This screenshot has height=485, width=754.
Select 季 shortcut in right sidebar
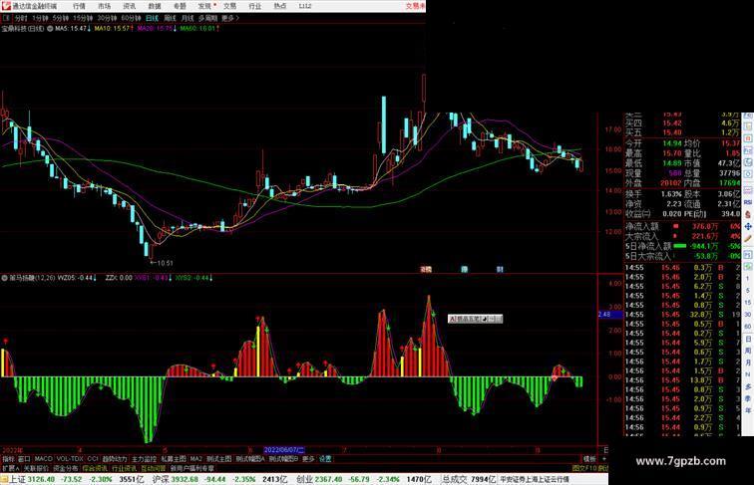(x=748, y=398)
